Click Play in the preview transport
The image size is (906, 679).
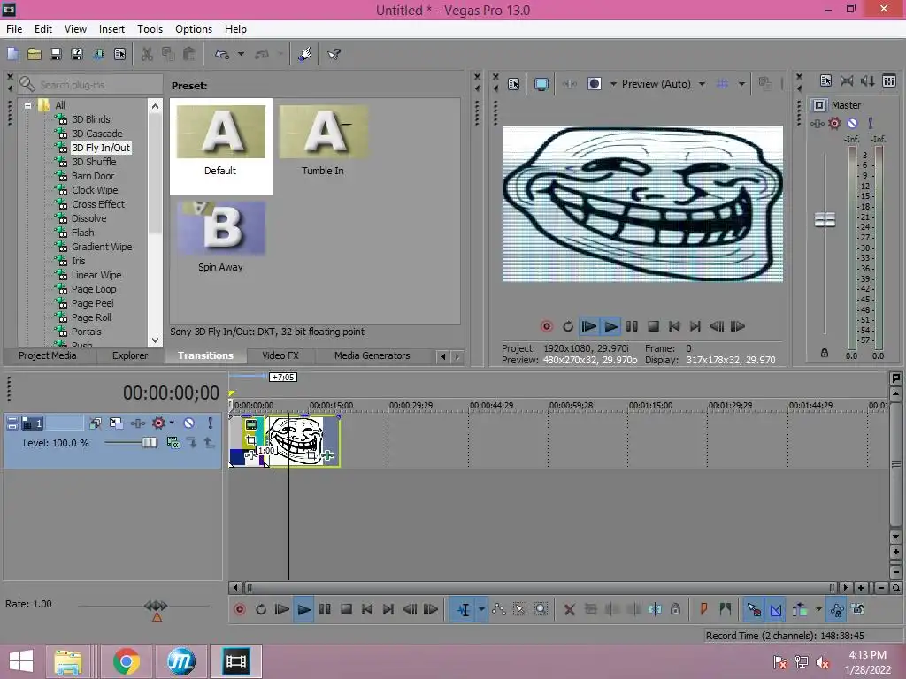point(610,326)
